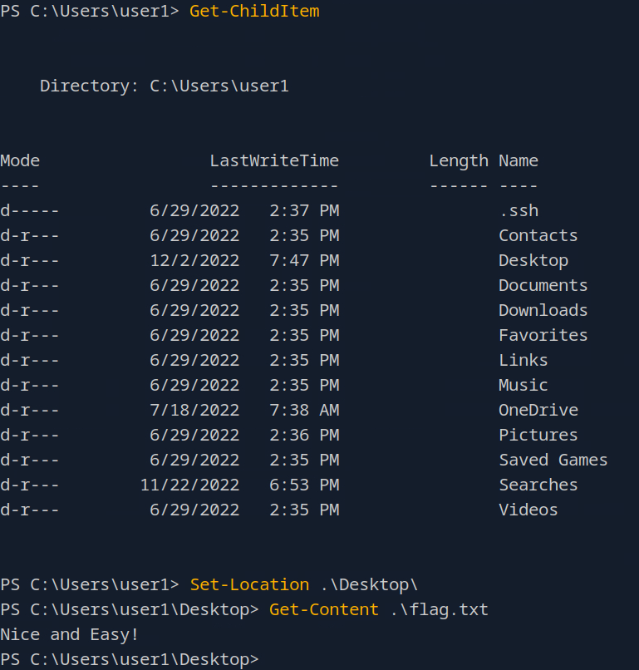Viewport: 639px width, 670px height.
Task: Click the Videos folder name
Action: (528, 510)
